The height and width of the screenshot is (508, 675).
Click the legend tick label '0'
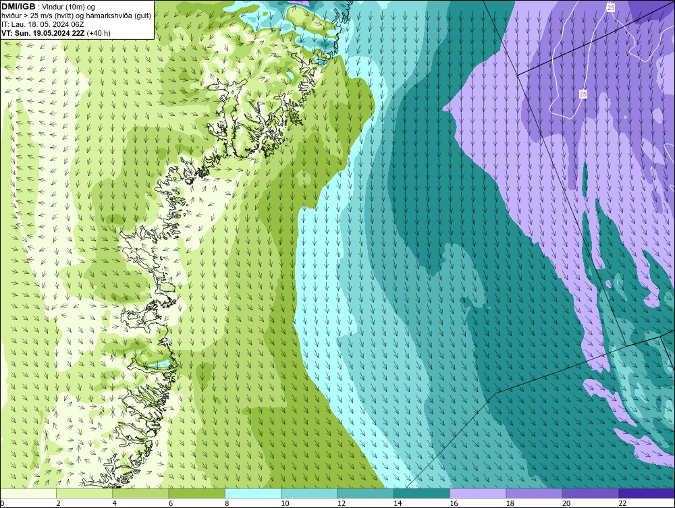[x=2, y=503]
